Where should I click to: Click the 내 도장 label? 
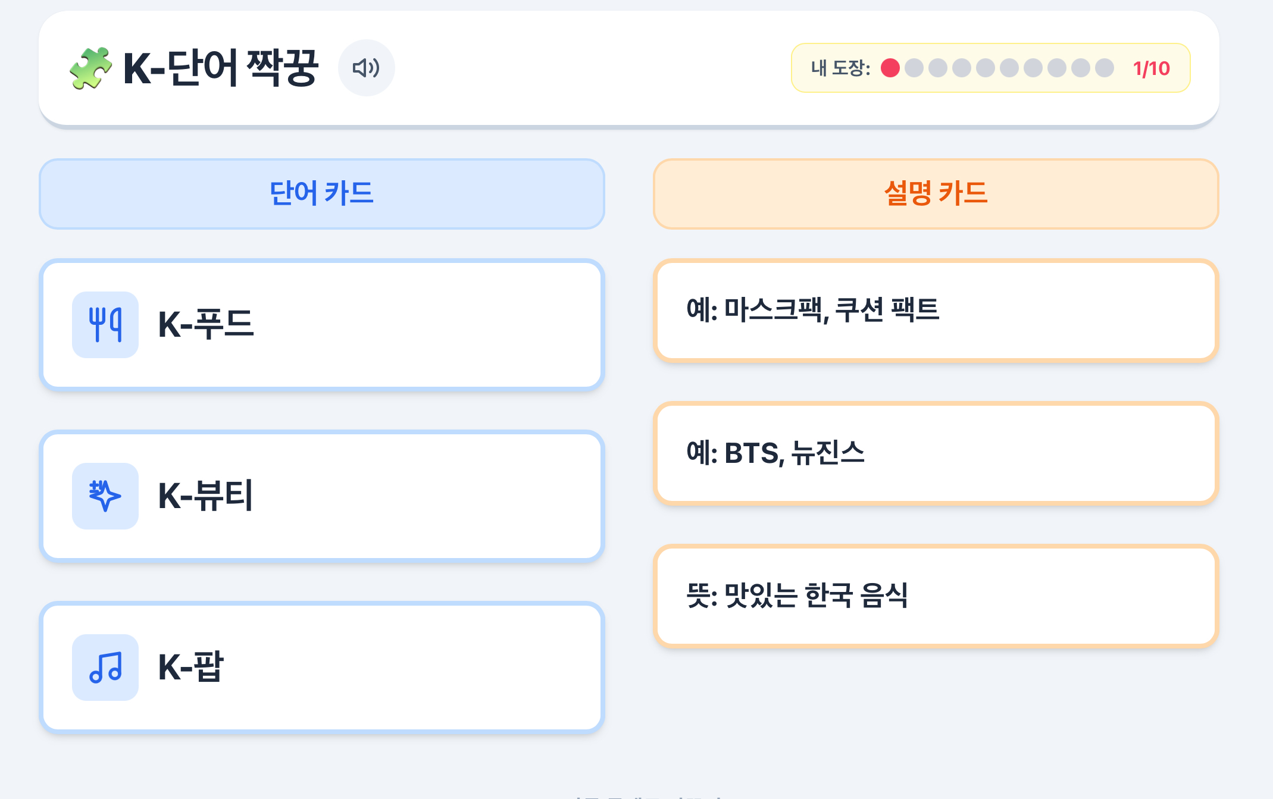pyautogui.click(x=841, y=68)
